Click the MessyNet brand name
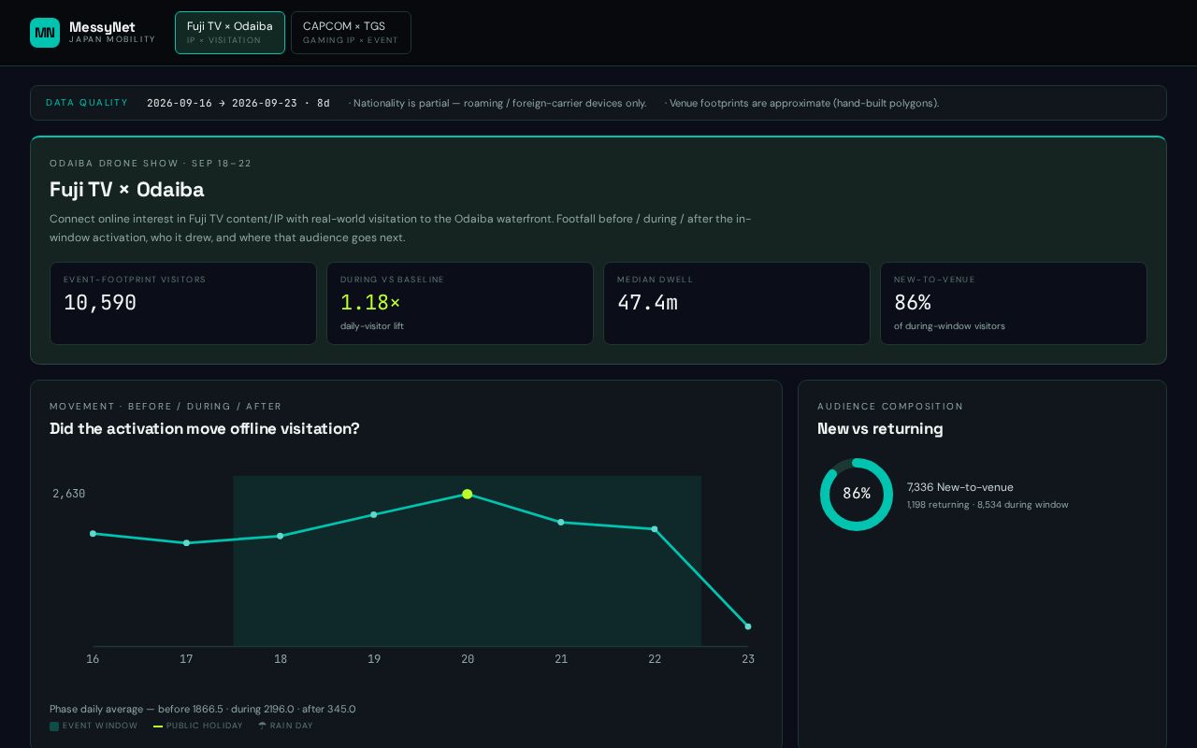This screenshot has height=748, width=1197. [x=102, y=27]
